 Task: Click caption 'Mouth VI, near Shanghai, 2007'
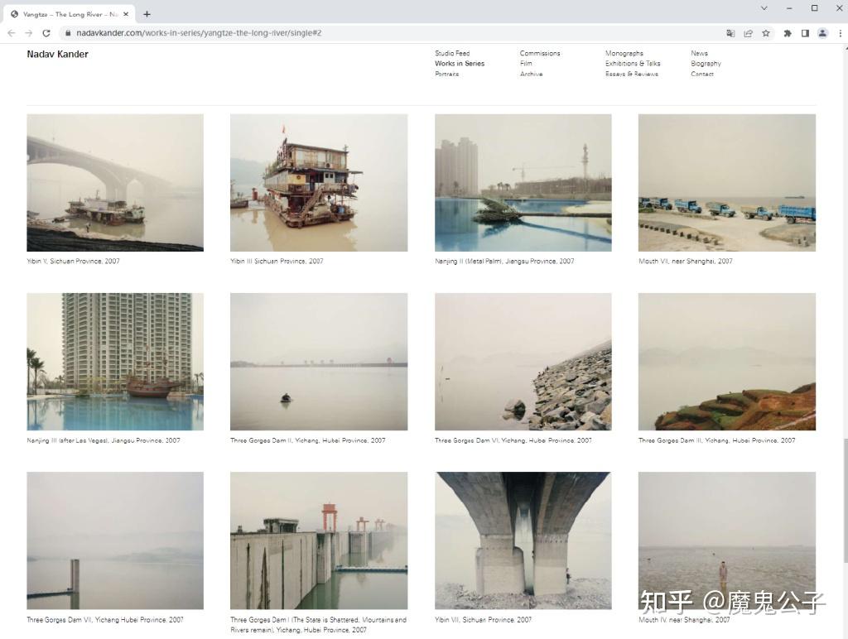685,261
